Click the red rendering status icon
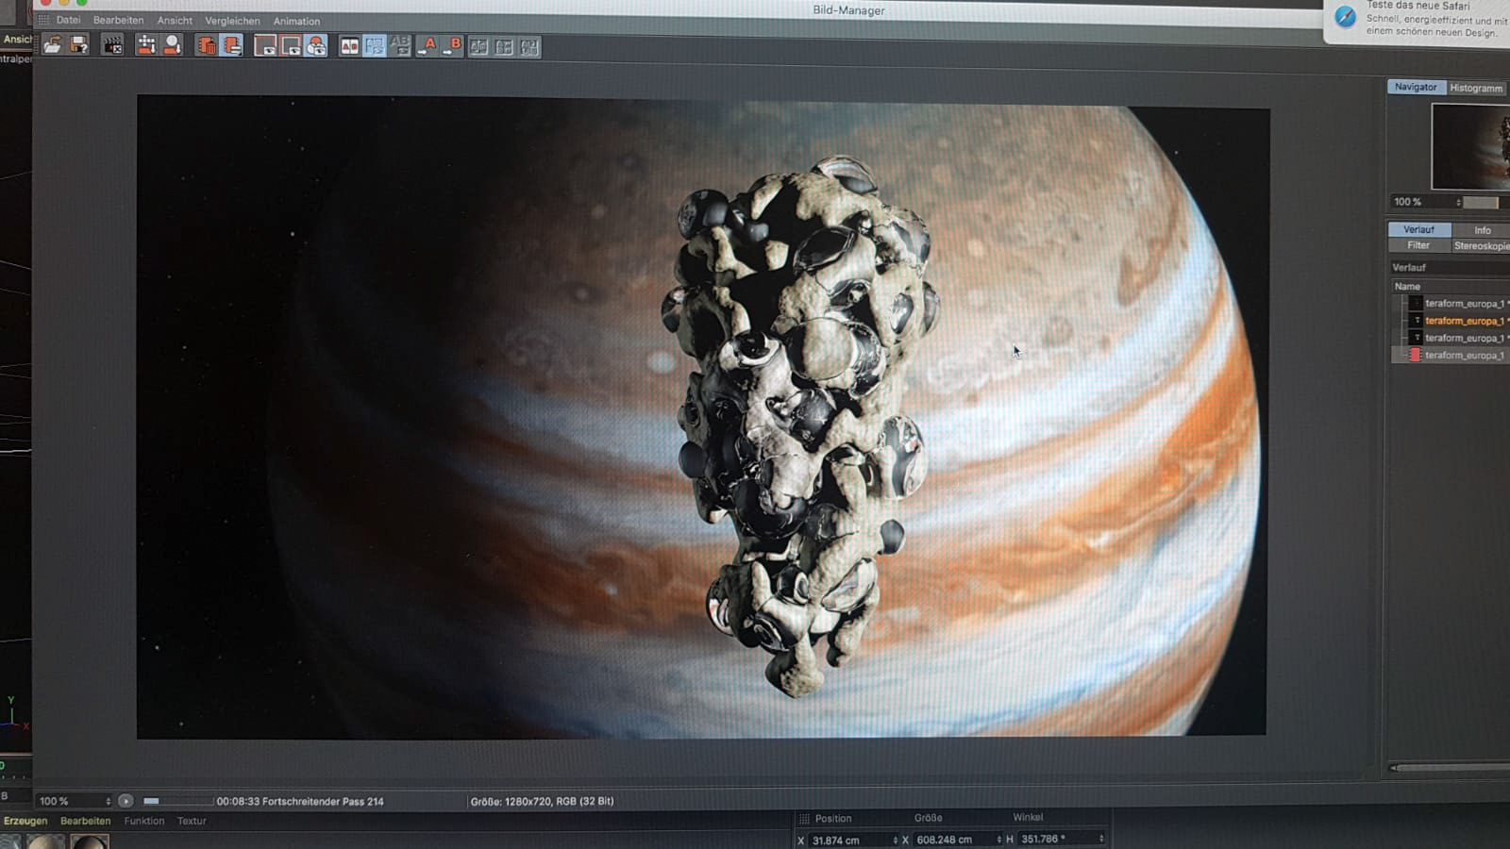Screen dimensions: 1510x849 coord(1415,355)
